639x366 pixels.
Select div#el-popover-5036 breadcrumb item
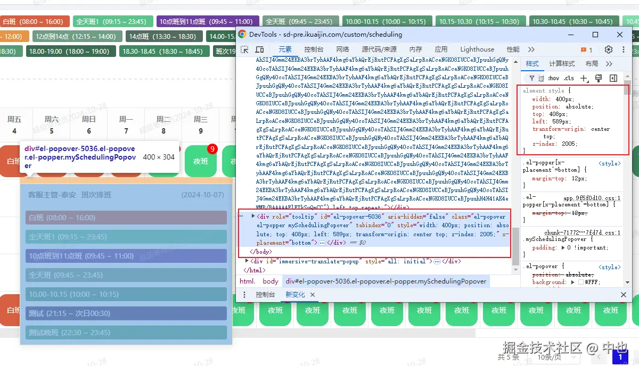point(386,281)
